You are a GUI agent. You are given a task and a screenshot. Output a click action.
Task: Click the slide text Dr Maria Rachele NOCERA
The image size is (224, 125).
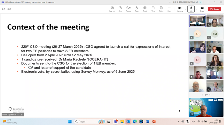[x=80, y=59]
